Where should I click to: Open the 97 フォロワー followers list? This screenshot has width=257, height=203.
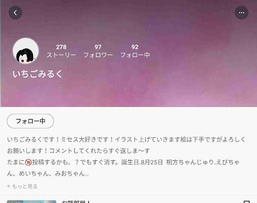pos(98,51)
